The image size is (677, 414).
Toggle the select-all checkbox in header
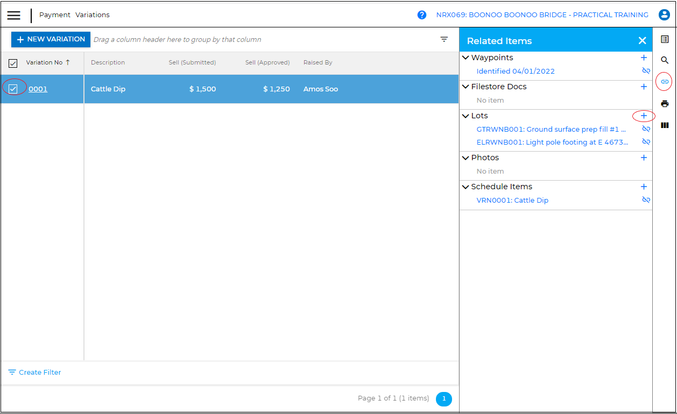pyautogui.click(x=13, y=63)
